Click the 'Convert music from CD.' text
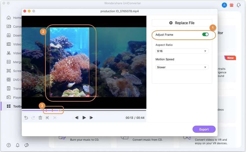 coord(148,140)
